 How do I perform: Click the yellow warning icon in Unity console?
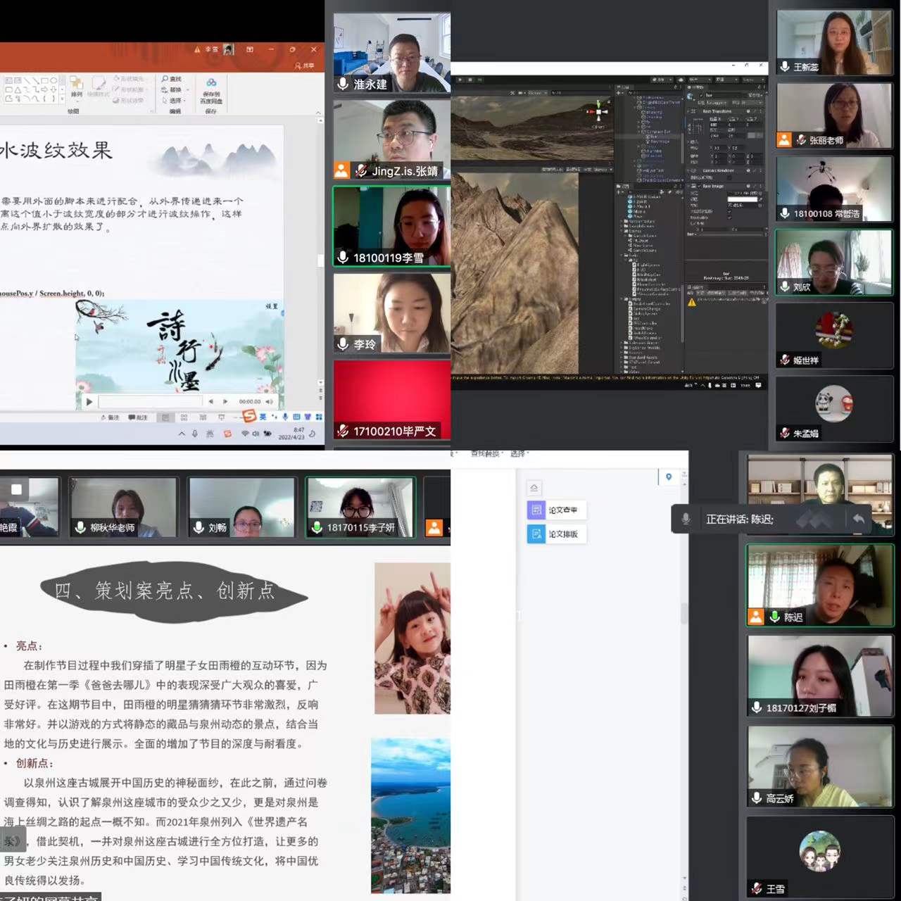(x=691, y=302)
